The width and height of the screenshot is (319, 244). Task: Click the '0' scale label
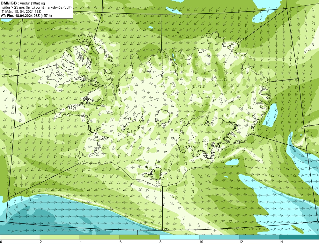click(1, 242)
